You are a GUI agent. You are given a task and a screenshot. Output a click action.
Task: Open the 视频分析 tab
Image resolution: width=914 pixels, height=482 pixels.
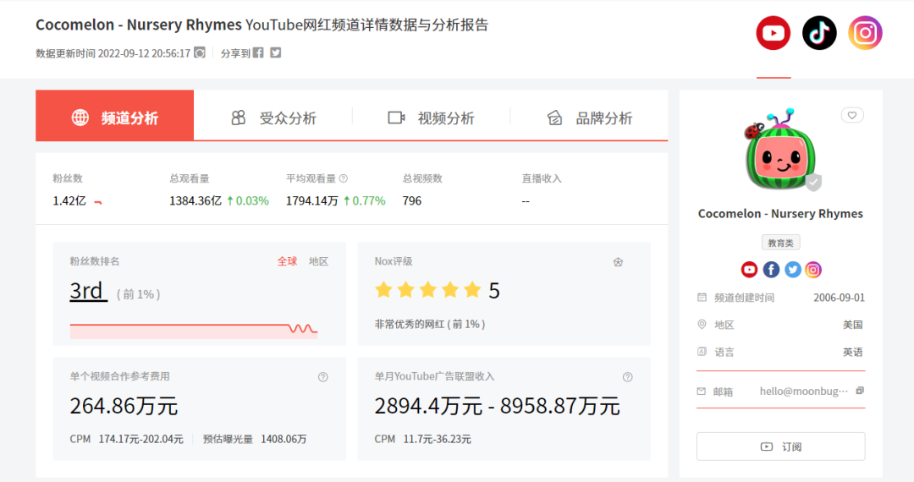tap(432, 118)
